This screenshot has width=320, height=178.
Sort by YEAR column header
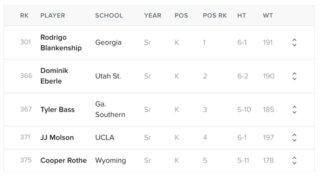click(153, 16)
